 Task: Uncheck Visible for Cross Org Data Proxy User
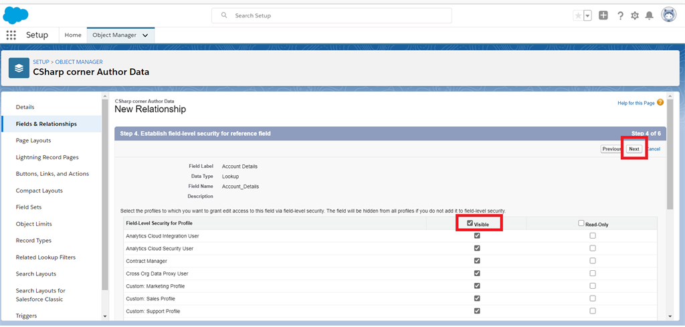point(477,274)
